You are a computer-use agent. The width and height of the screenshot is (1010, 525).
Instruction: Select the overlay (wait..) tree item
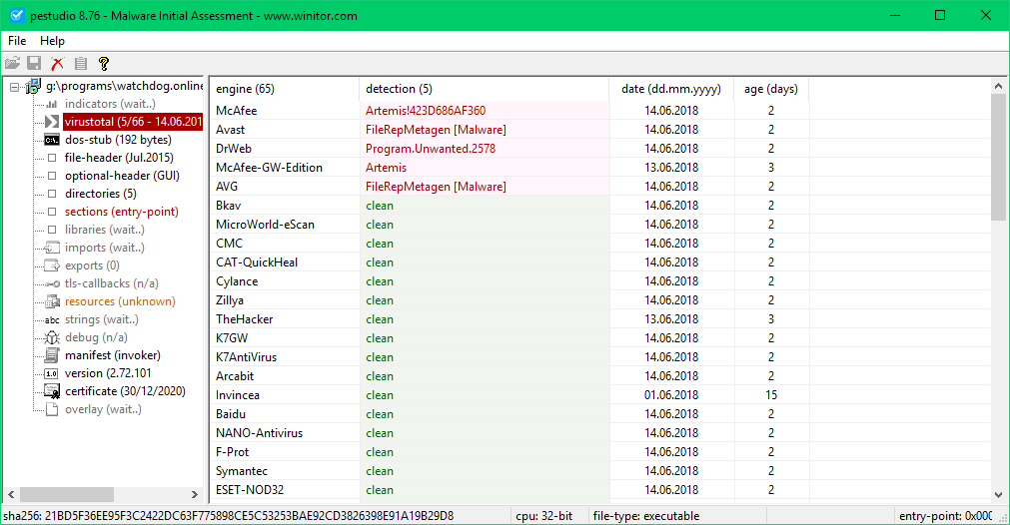point(103,409)
